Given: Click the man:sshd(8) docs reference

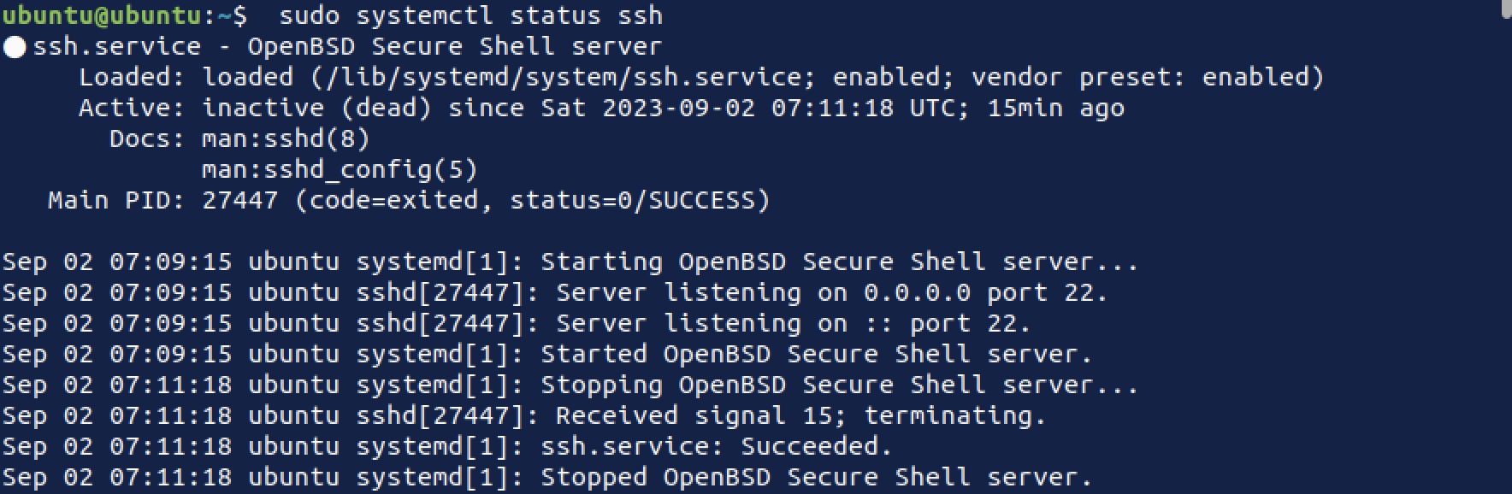Looking at the screenshot, I should [x=286, y=138].
